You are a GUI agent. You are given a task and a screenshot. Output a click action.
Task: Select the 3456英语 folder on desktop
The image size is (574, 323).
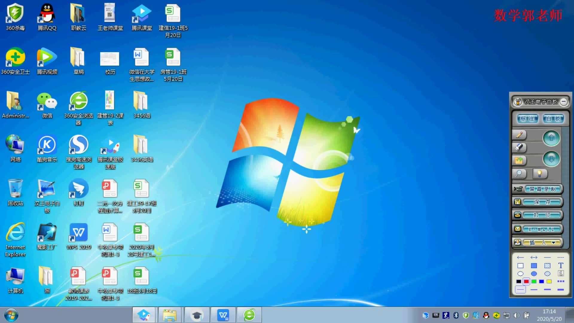pos(142,149)
